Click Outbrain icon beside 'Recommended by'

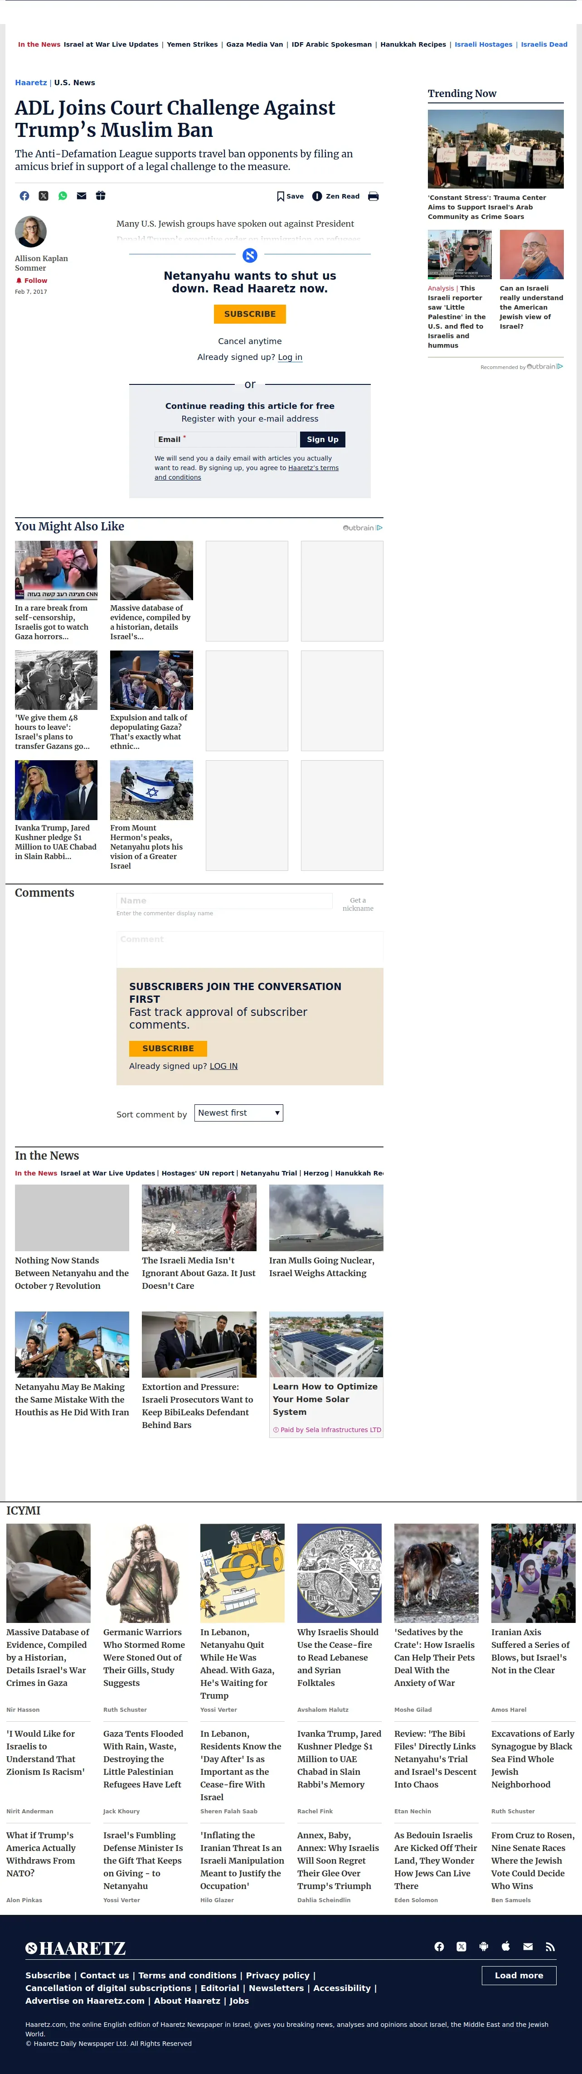(545, 366)
